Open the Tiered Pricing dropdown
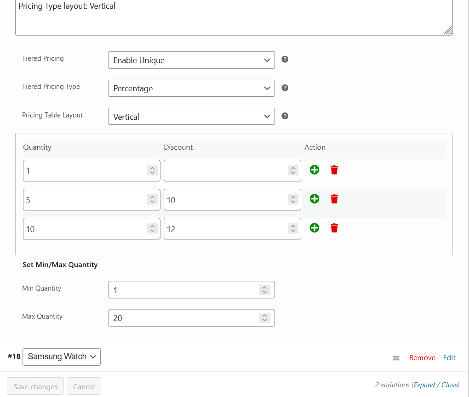The image size is (469, 397). pos(191,60)
